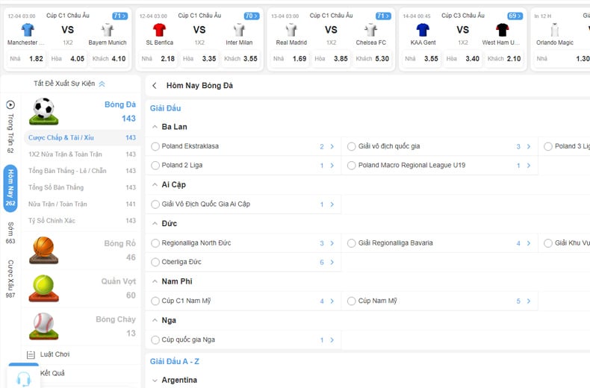Choose the baseball Bóng Chày icon
590x388 pixels.
coord(43,325)
